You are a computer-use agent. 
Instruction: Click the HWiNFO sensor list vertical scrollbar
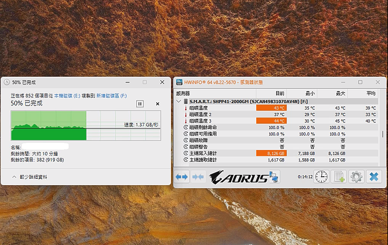click(383, 134)
